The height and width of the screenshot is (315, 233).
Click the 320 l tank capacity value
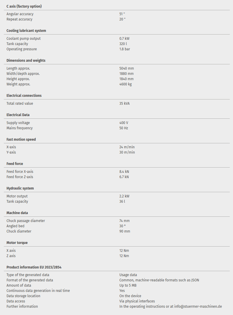[x=123, y=44]
